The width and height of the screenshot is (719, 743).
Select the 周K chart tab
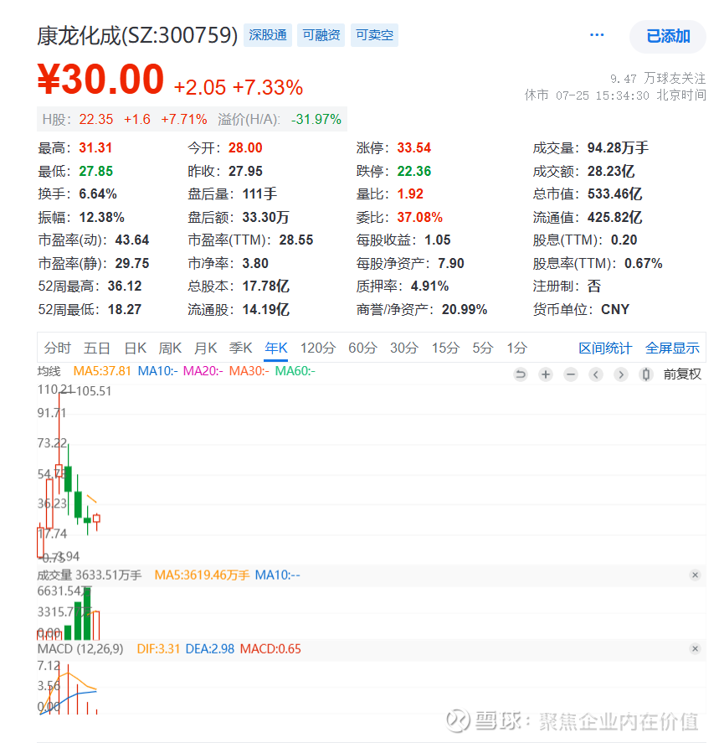click(170, 348)
